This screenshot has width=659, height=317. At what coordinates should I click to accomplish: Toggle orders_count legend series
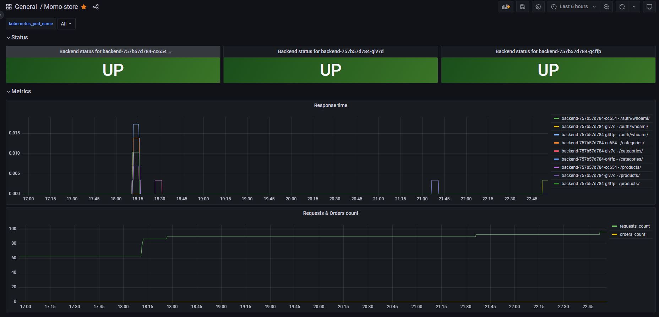point(632,234)
